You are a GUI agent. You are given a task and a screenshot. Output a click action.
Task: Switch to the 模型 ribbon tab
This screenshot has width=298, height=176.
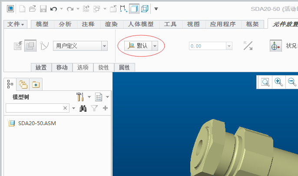[42, 24]
